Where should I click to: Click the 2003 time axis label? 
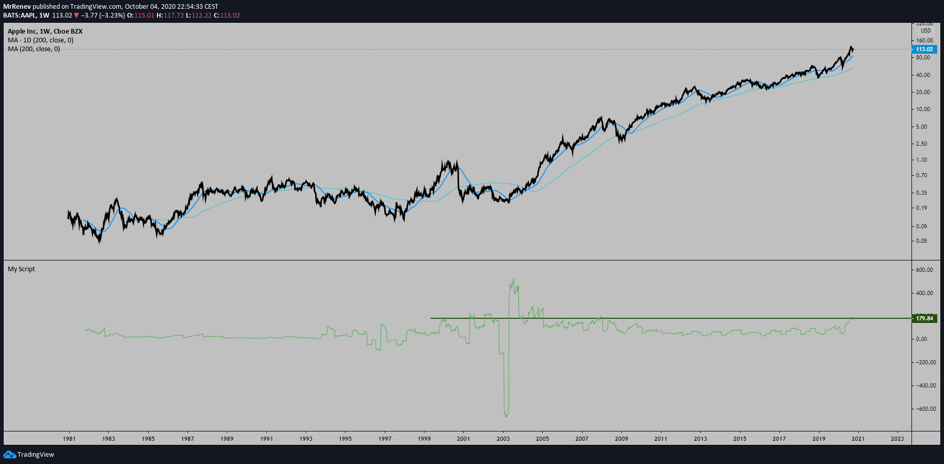click(x=503, y=439)
